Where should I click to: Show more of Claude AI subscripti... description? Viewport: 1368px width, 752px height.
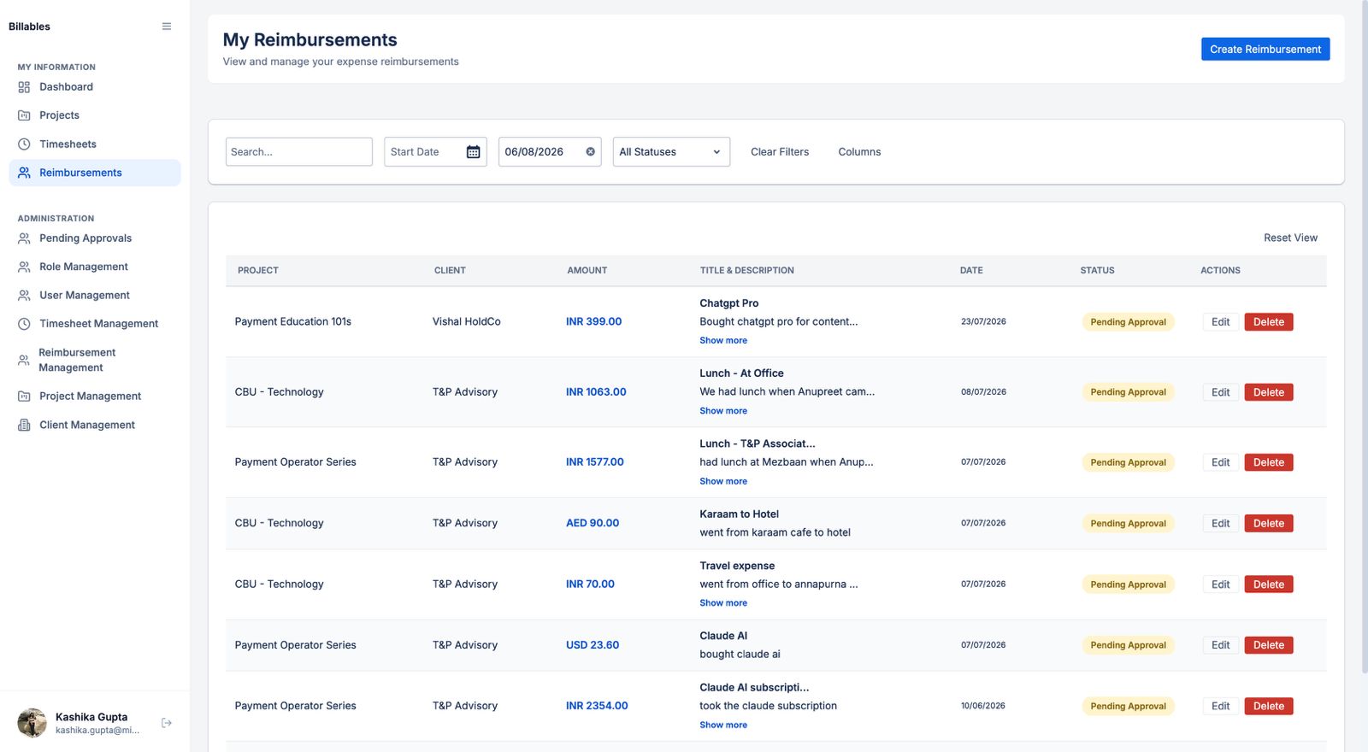tap(723, 726)
